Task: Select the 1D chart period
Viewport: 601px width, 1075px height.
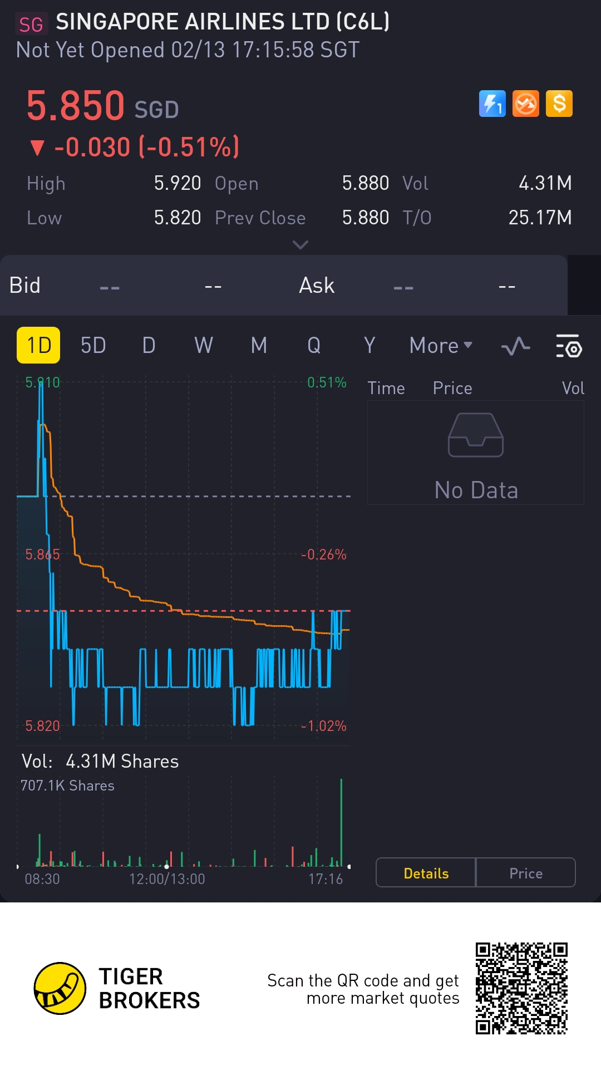Action: (x=38, y=345)
